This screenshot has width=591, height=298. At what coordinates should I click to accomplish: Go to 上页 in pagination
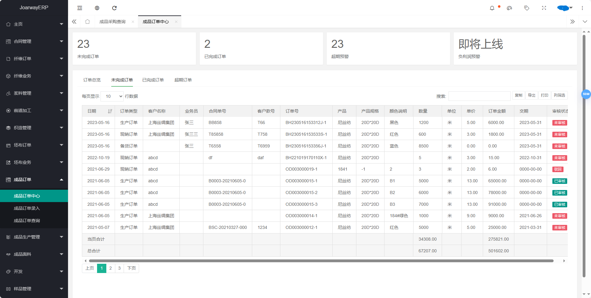click(x=90, y=268)
